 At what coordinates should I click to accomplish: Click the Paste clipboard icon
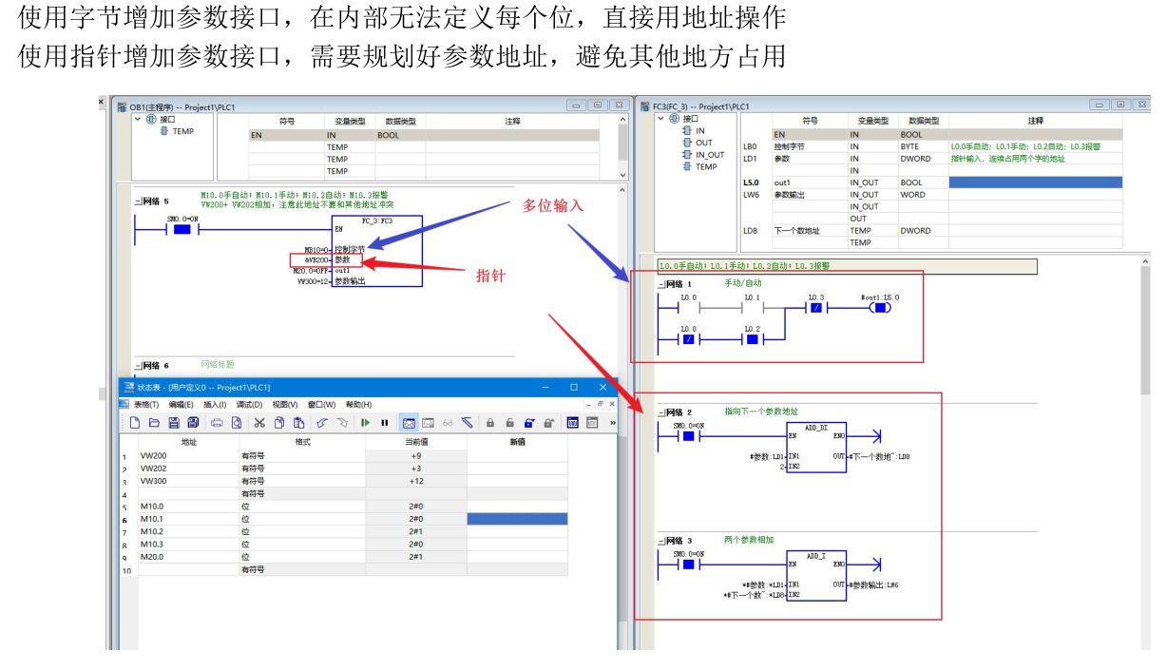tap(298, 423)
